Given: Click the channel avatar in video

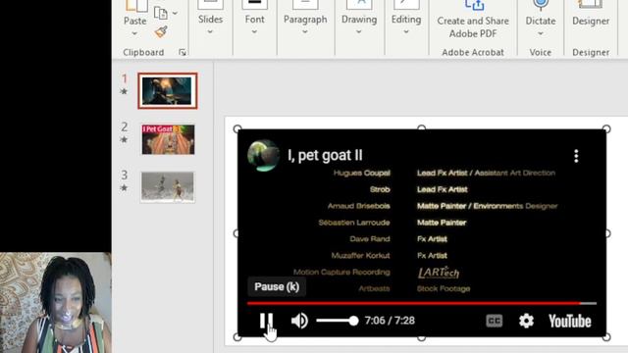Looking at the screenshot, I should tap(263, 155).
